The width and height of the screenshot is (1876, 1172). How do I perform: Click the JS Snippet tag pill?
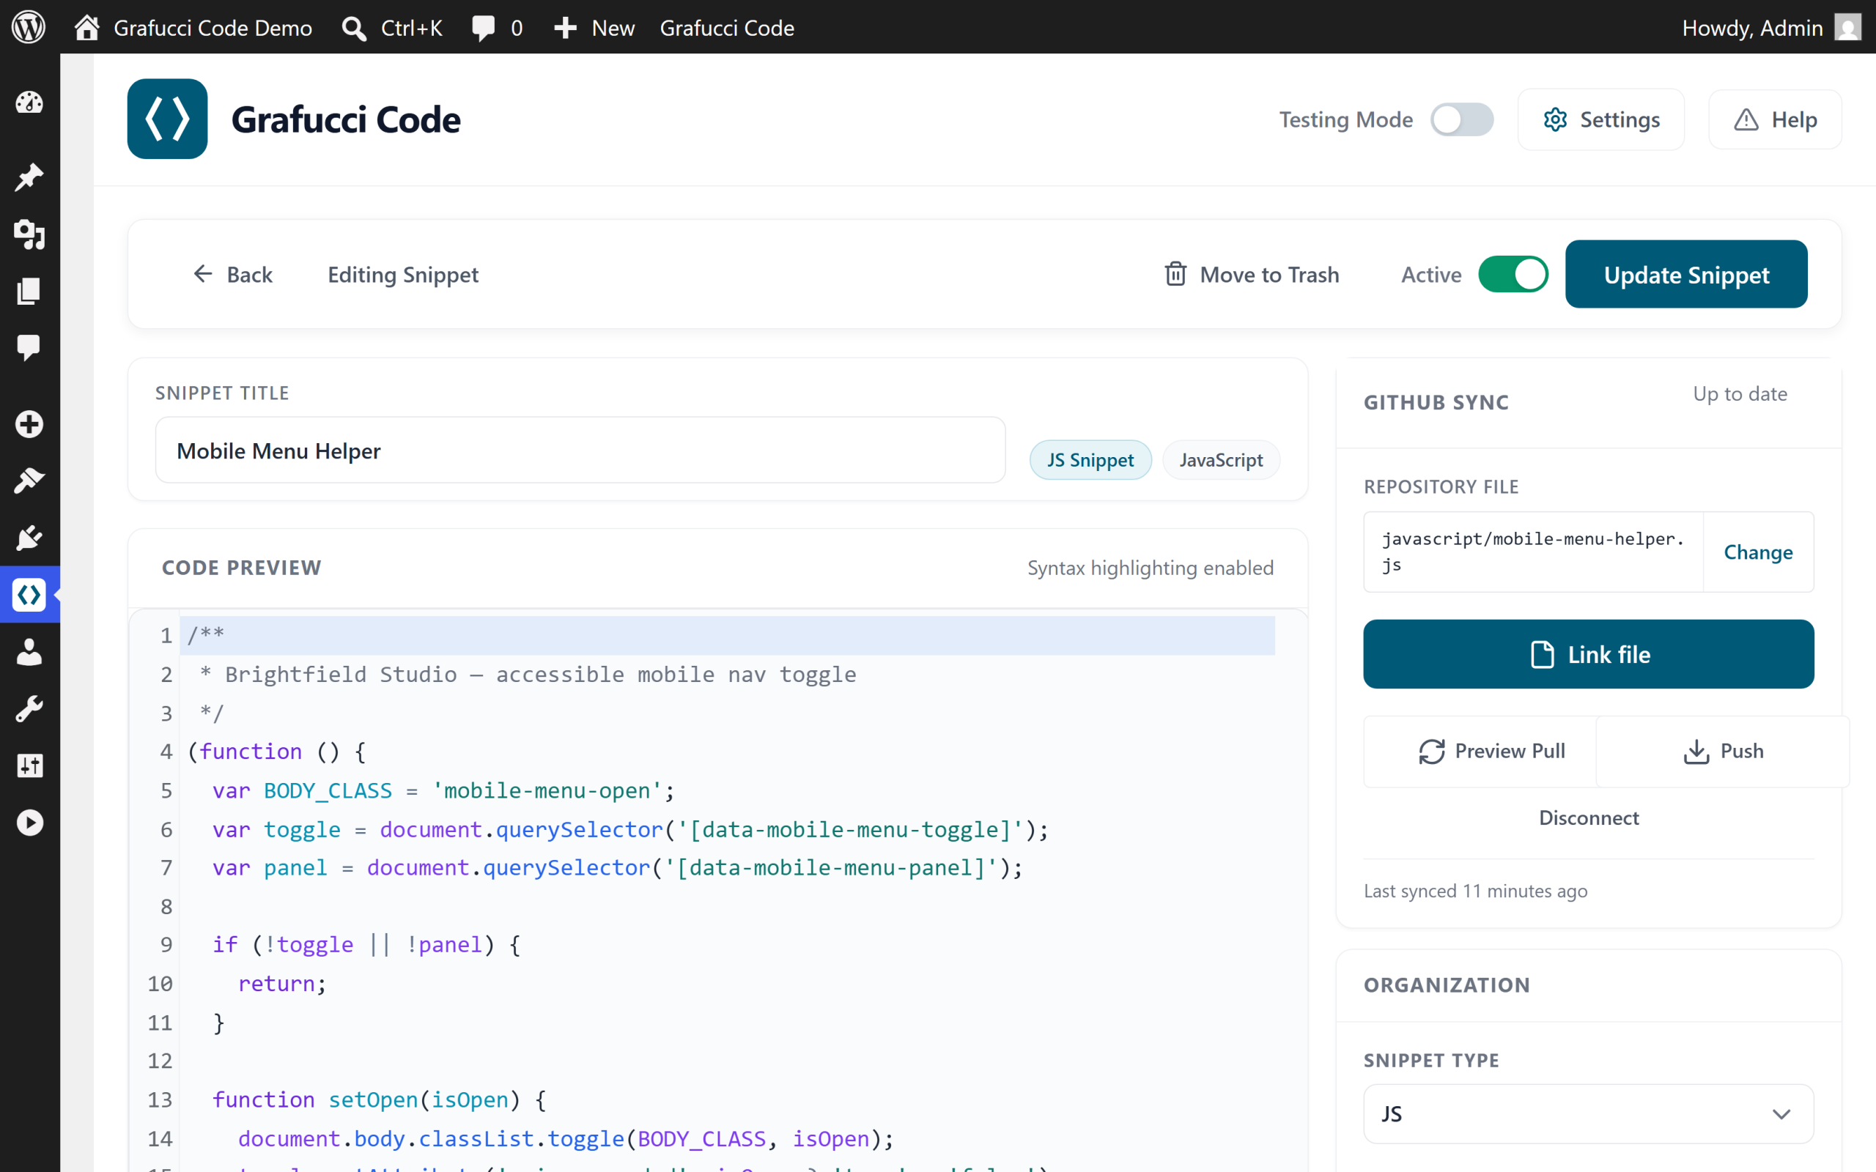[x=1090, y=460]
